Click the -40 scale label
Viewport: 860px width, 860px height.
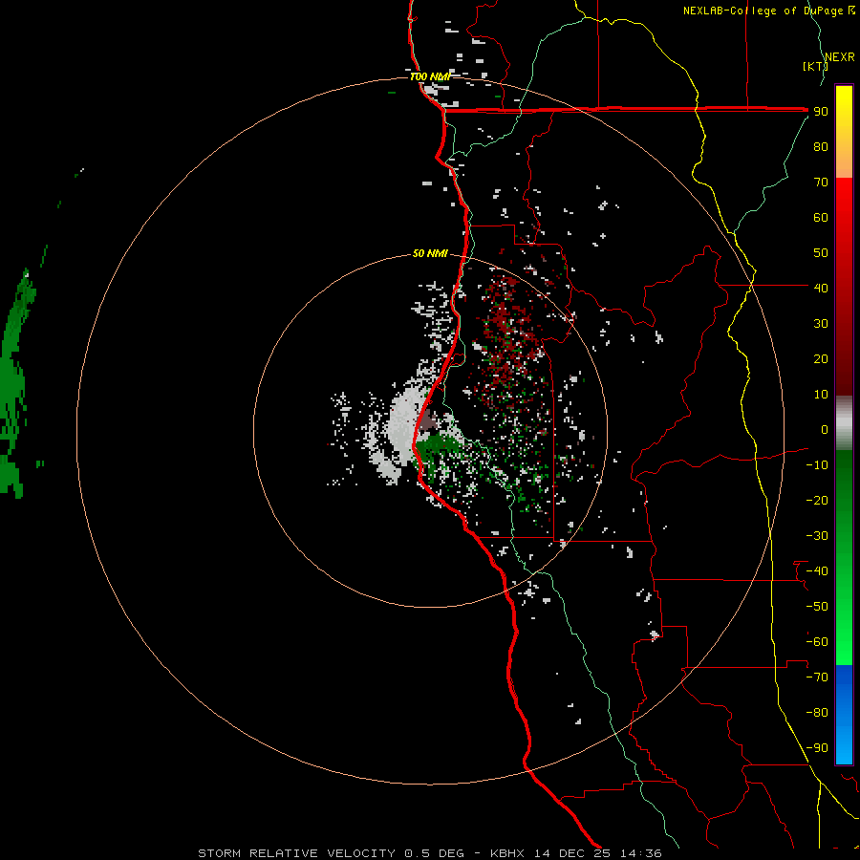point(817,571)
